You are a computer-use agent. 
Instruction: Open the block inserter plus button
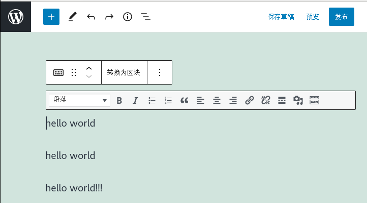click(x=51, y=17)
